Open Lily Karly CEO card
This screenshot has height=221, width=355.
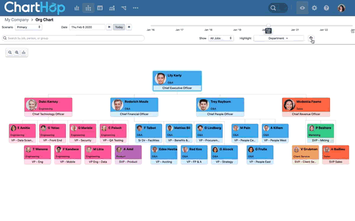pyautogui.click(x=177, y=81)
